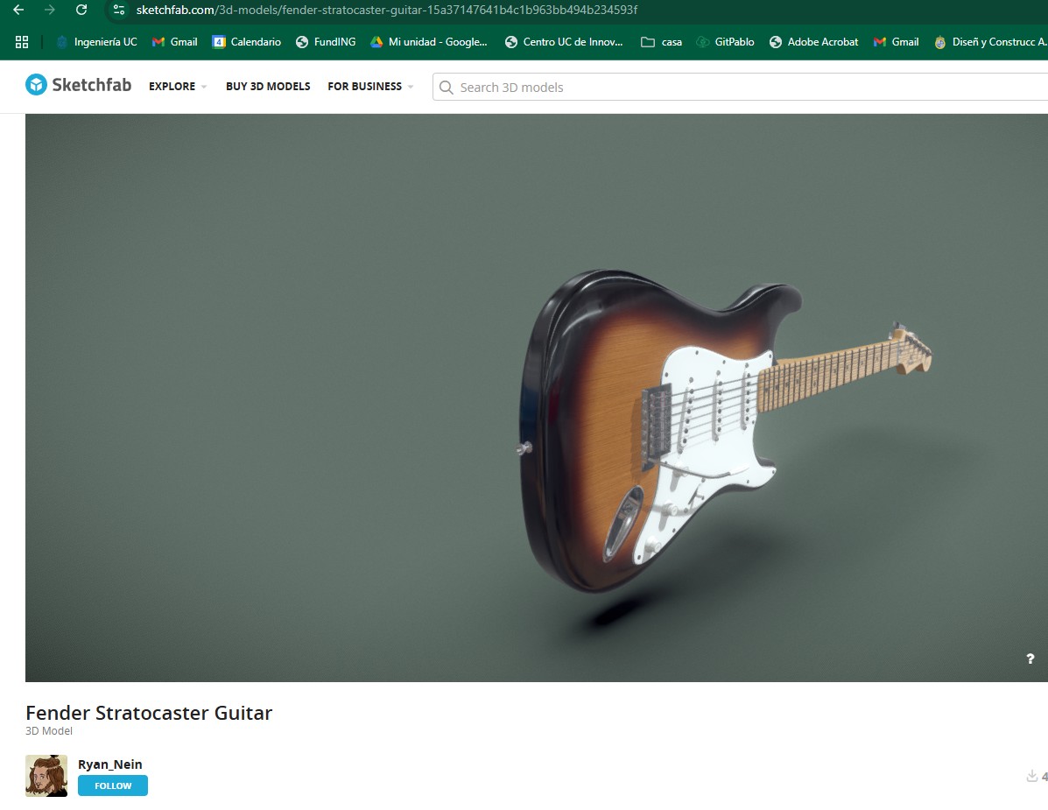Open the casa bookmarks folder
1048x810 pixels.
[662, 42]
